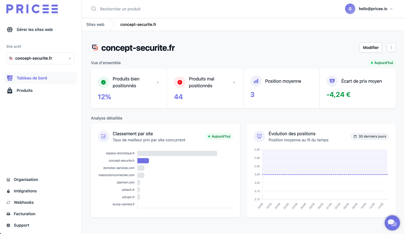Click the domotec-services.com bar
This screenshot has width=404, height=234.
pyautogui.click(x=141, y=168)
